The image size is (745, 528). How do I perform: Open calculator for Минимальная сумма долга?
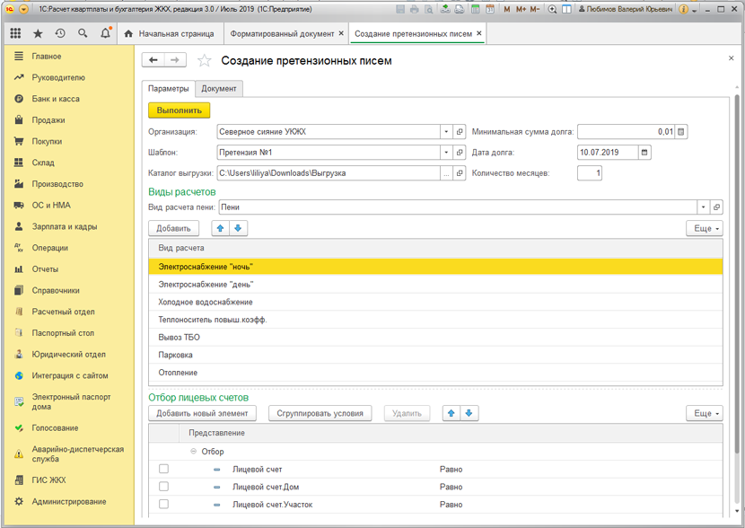(x=681, y=132)
